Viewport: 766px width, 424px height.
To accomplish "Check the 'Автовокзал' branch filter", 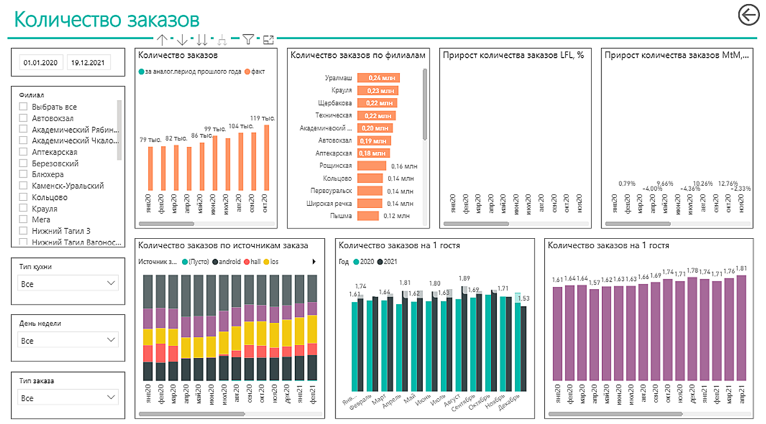I will 23,118.
